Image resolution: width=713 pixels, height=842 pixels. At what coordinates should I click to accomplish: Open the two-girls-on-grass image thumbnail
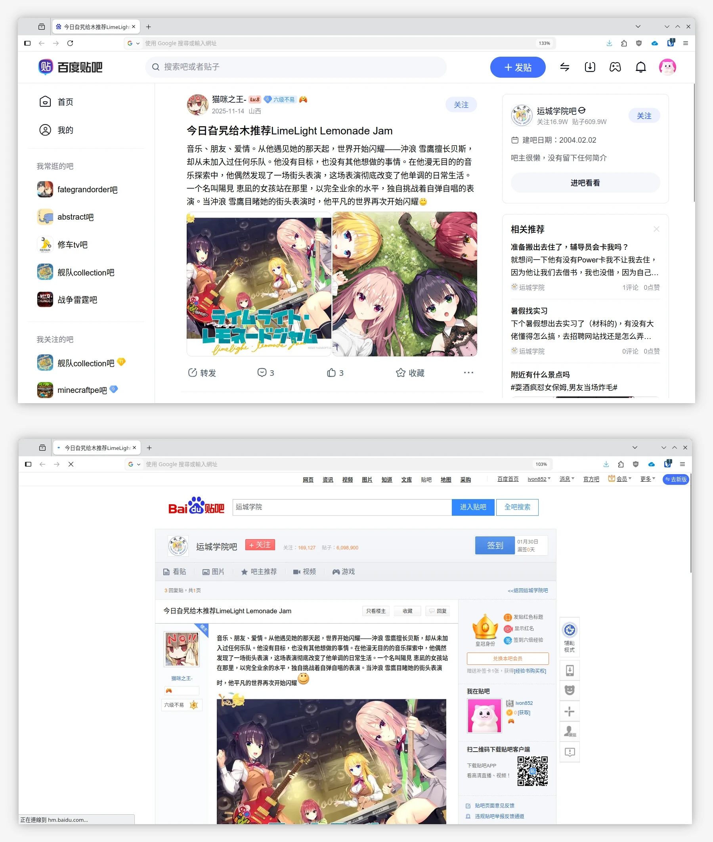(x=404, y=284)
